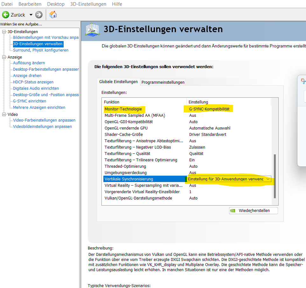Collapse the Anzeige tree node

click(x=4, y=57)
